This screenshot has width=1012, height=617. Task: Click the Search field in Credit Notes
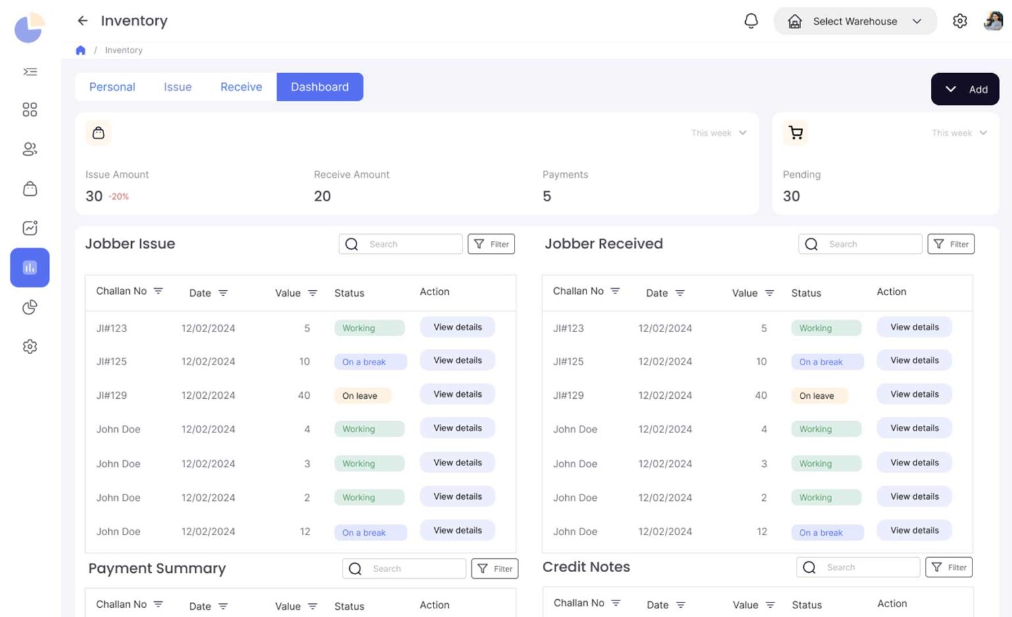click(858, 567)
